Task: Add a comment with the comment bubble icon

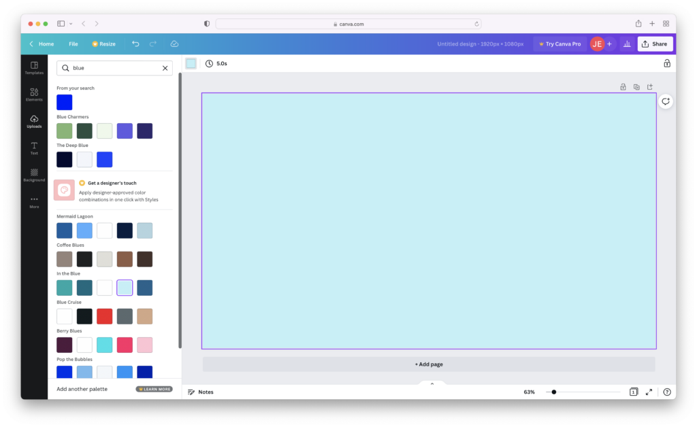Action: (666, 101)
